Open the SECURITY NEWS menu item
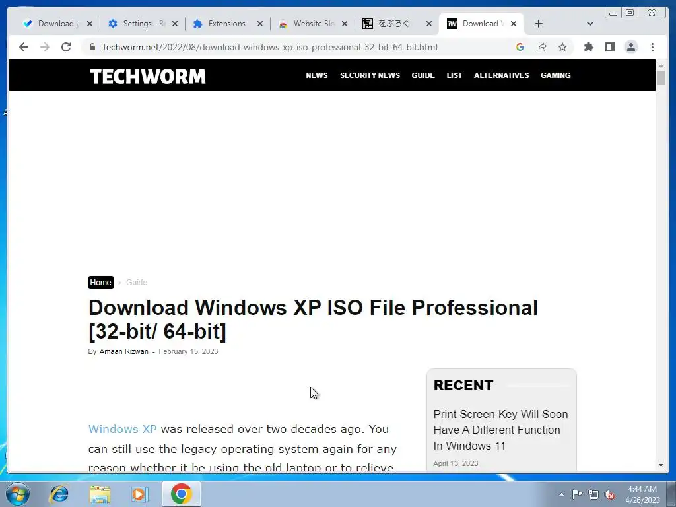The width and height of the screenshot is (676, 507). [x=370, y=75]
